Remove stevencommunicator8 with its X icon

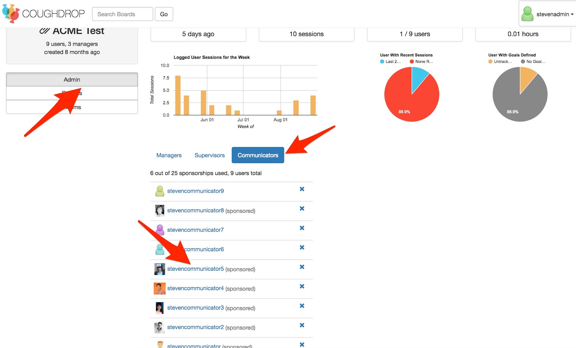point(302,209)
